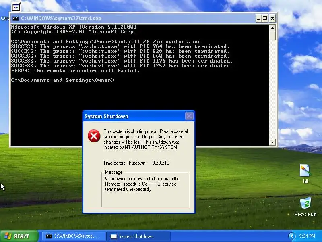Viewport: 322px width, 242px height.
Task: Select the Recycle Bin desktop icon
Action: click(x=305, y=207)
